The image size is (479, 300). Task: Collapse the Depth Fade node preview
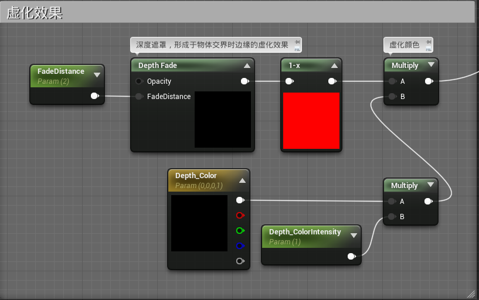tap(247, 66)
